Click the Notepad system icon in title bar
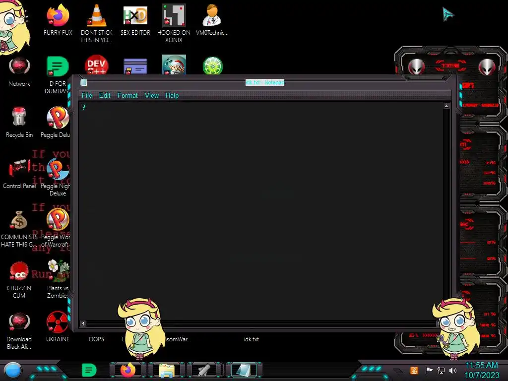Image resolution: width=508 pixels, height=381 pixels. click(x=83, y=82)
